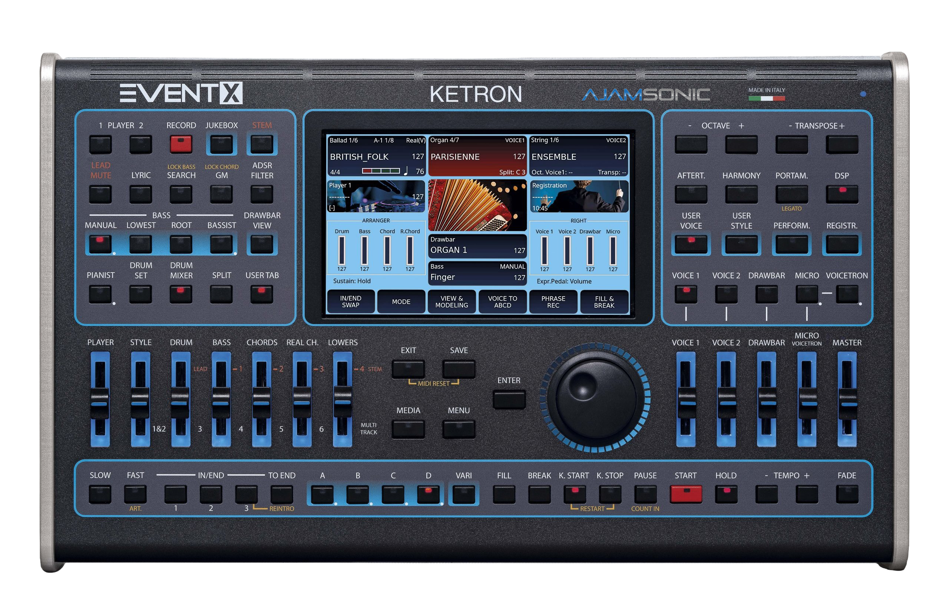Image resolution: width=949 pixels, height=600 pixels.
Task: Tap the MODE option on screen
Action: tap(401, 301)
